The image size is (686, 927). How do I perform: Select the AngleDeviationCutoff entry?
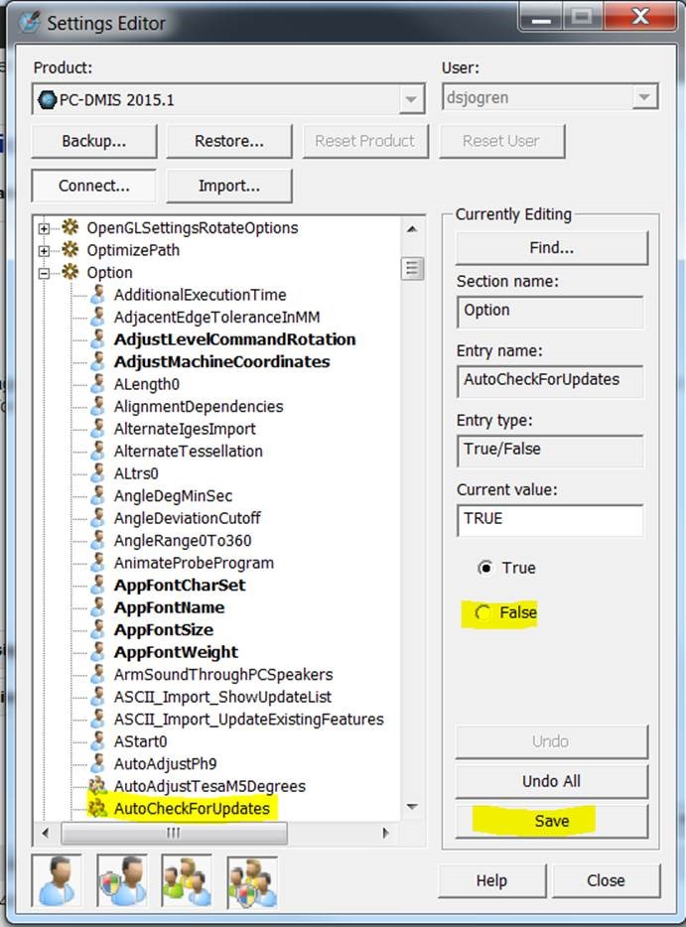pyautogui.click(x=187, y=518)
